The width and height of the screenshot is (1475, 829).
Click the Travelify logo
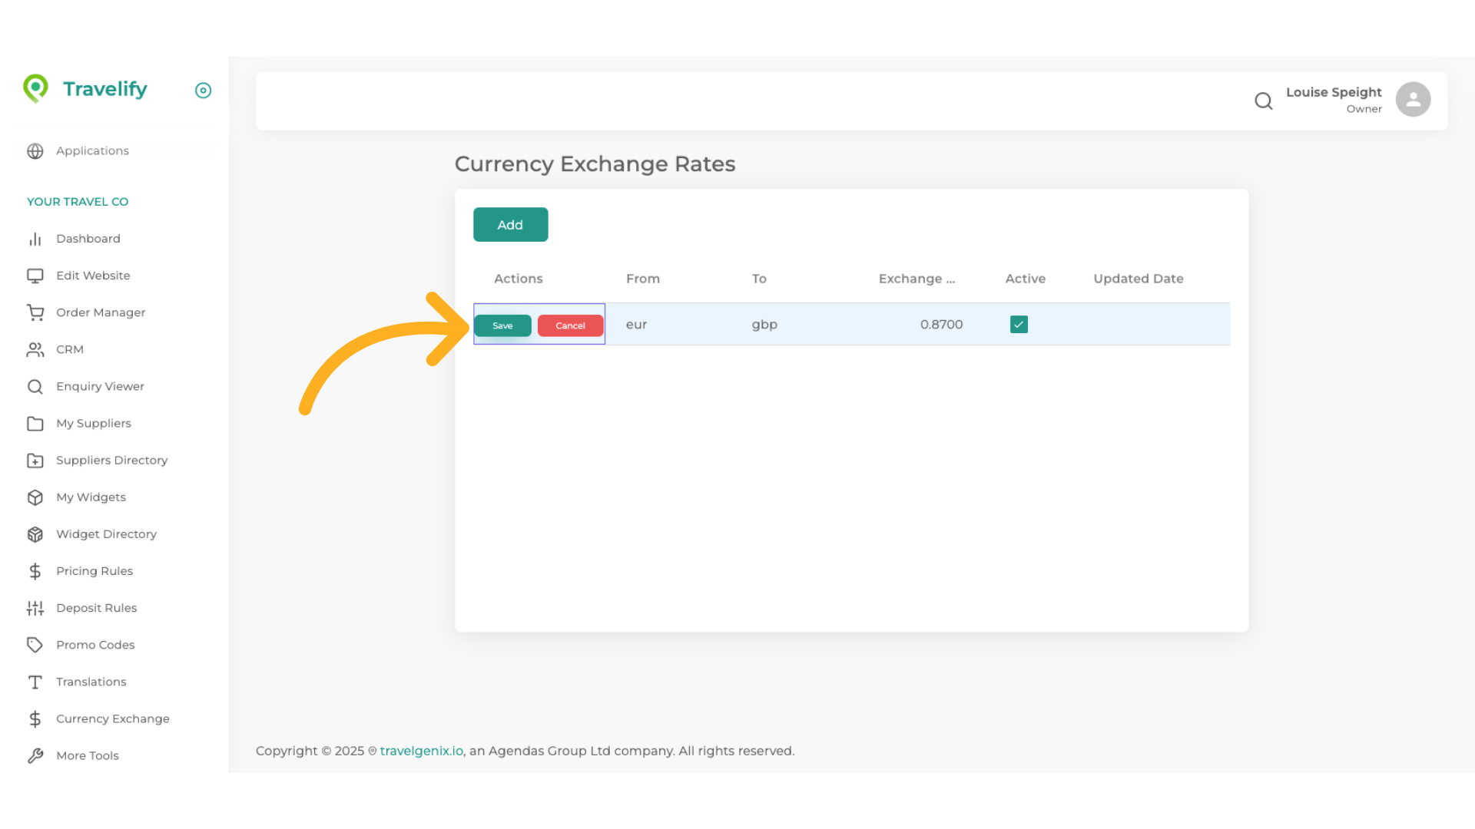[x=85, y=89]
